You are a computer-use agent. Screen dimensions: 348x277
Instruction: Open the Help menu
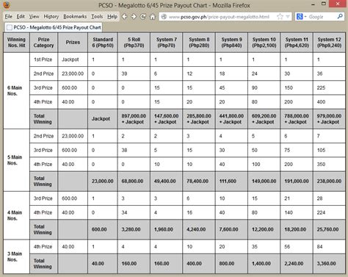pyautogui.click(x=112, y=16)
